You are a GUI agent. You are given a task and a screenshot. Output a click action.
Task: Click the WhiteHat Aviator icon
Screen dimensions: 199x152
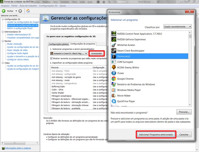(x=114, y=45)
